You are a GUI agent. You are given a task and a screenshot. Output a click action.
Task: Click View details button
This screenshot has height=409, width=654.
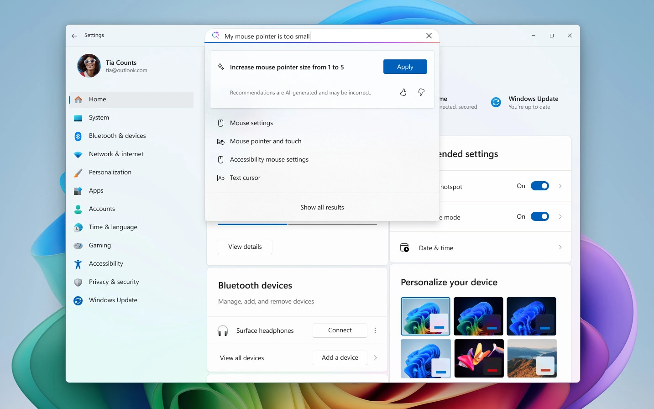pos(245,247)
